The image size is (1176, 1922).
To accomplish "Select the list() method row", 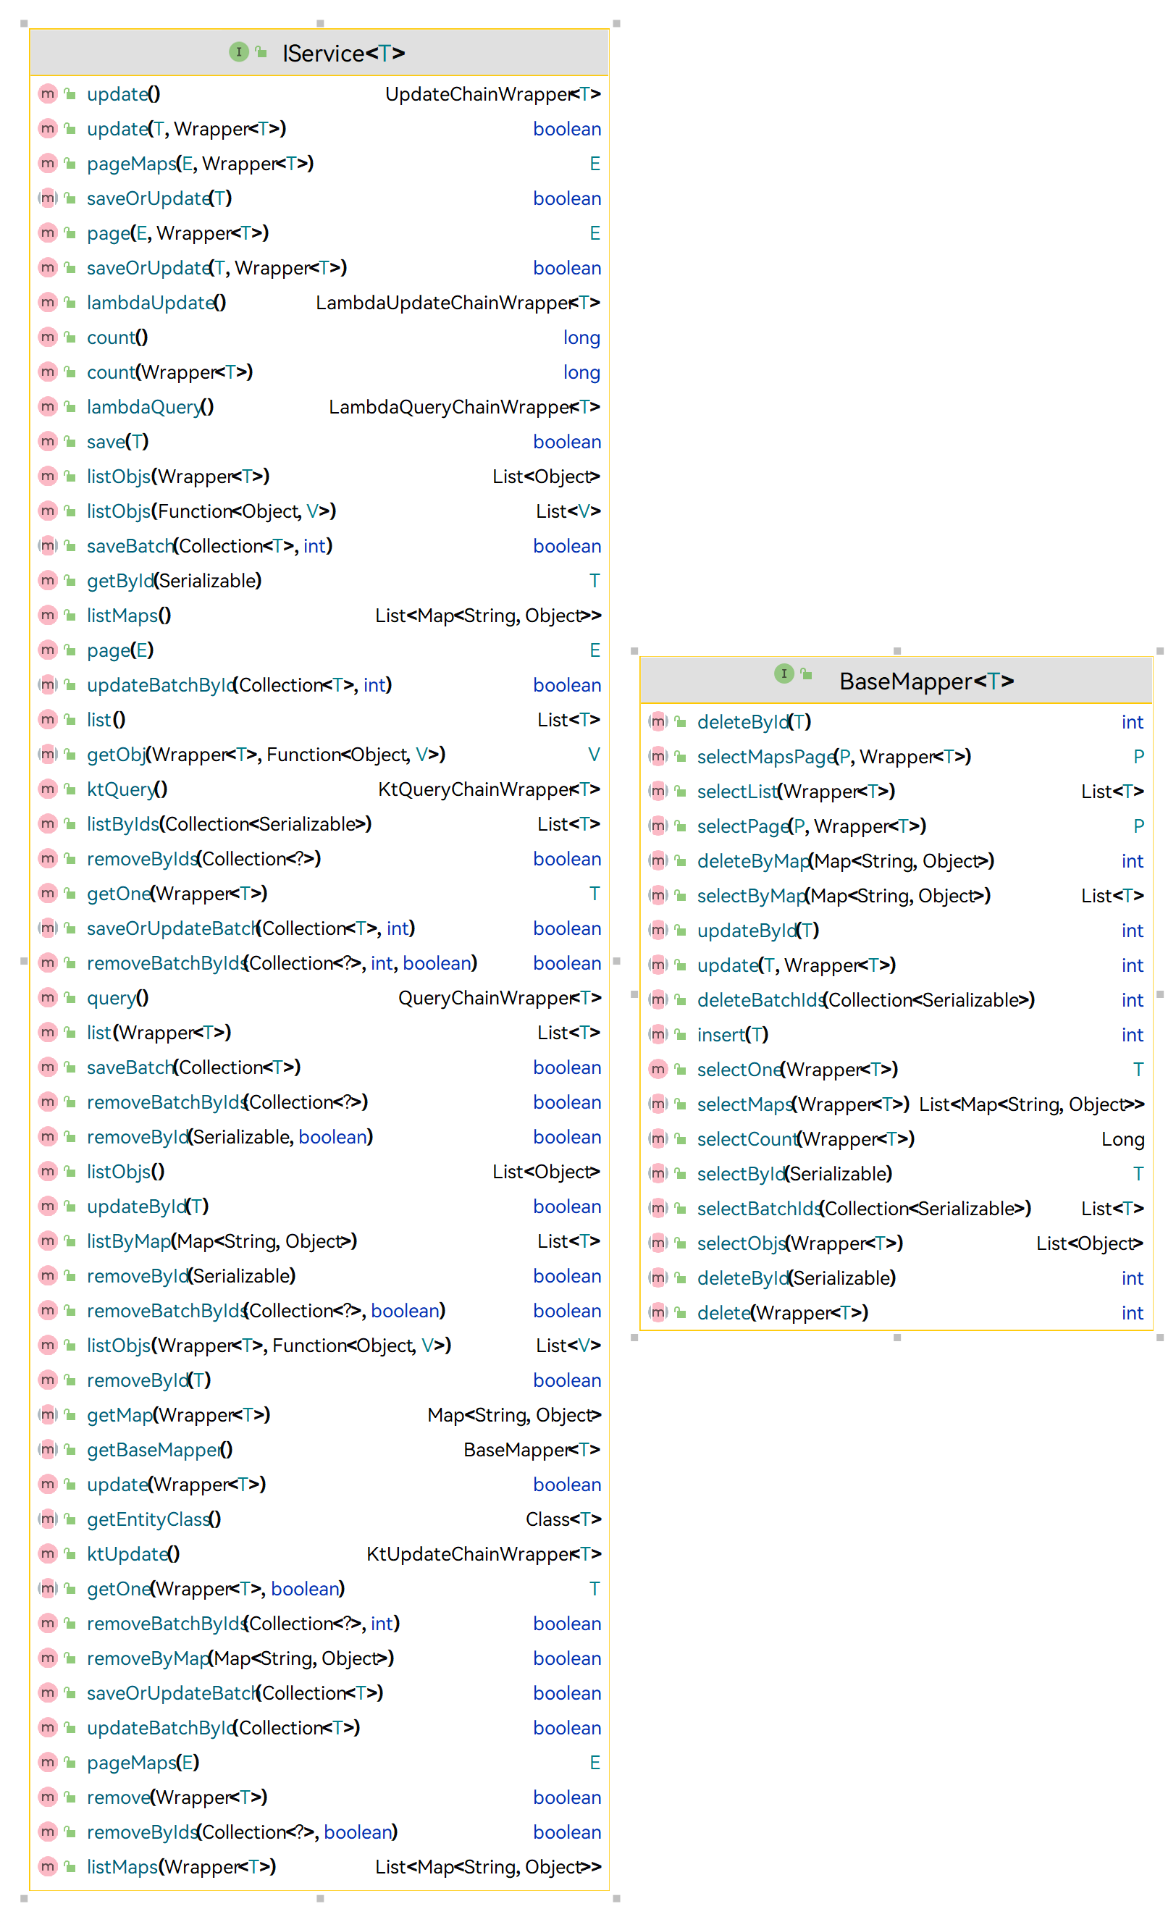I will 319,719.
